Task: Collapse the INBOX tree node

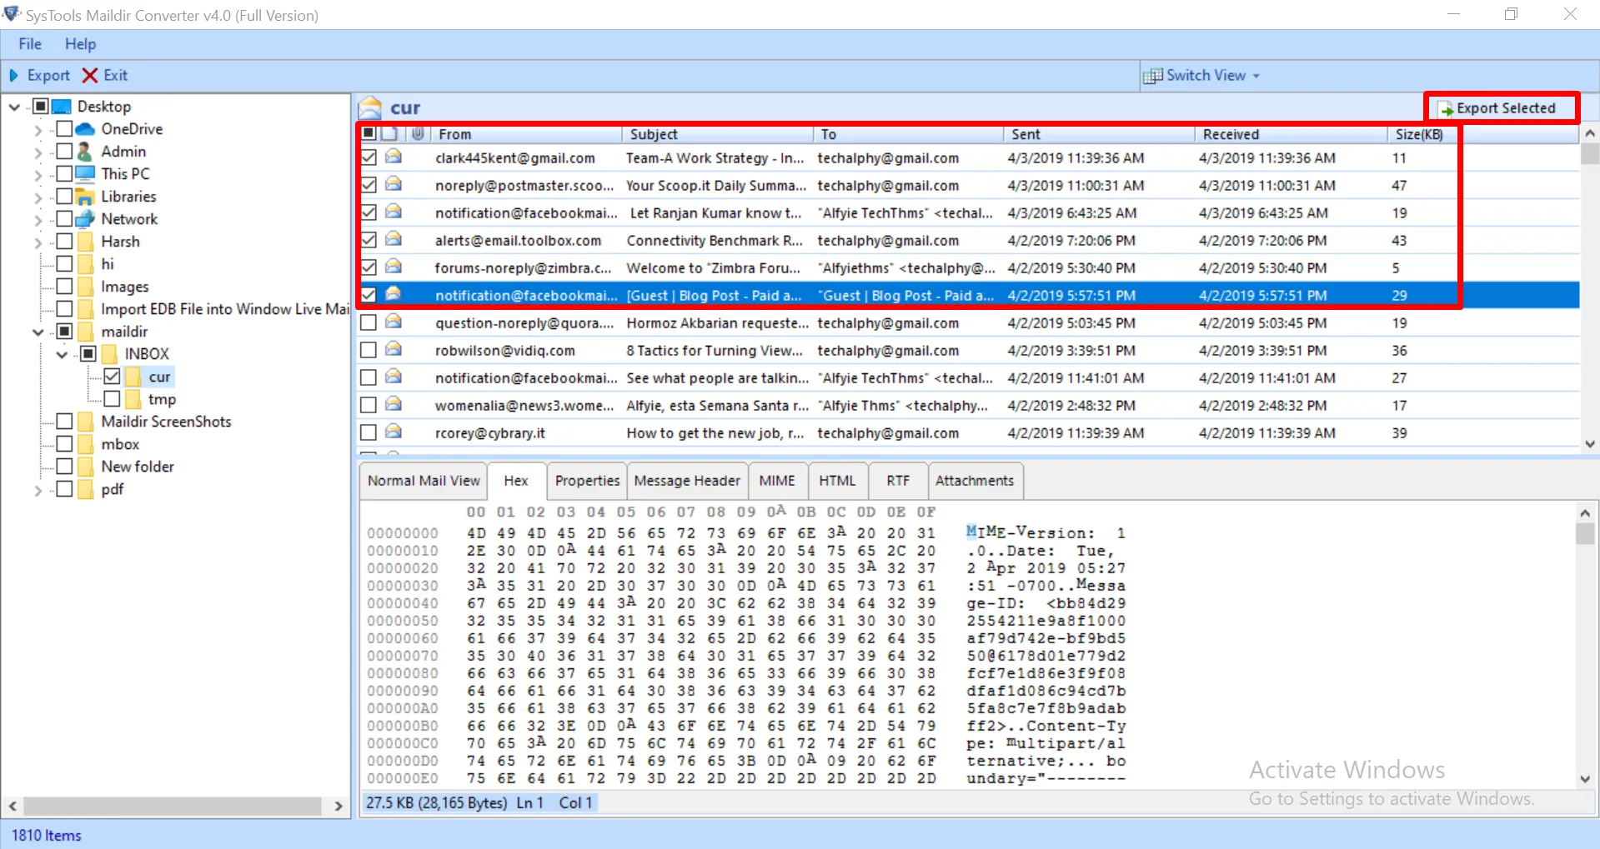Action: (x=62, y=355)
